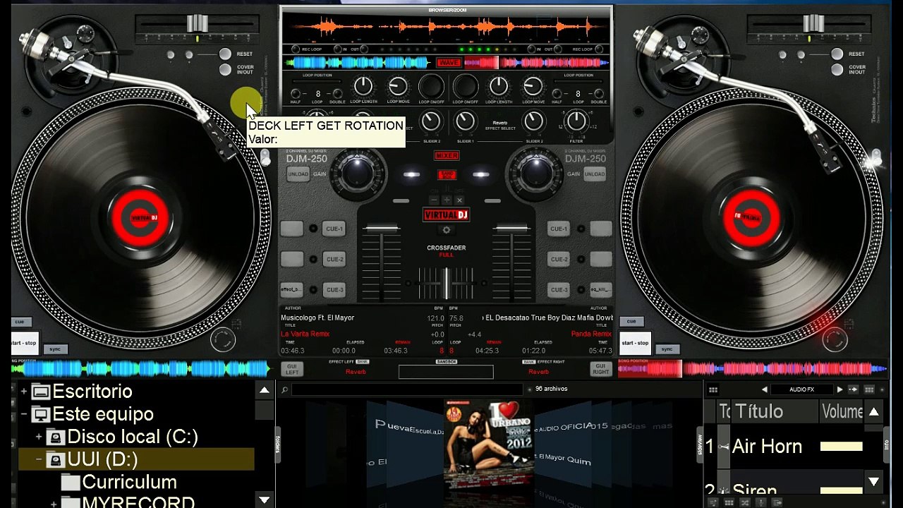The width and height of the screenshot is (903, 508).
Task: Click left deck UNLOAD button
Action: click(x=298, y=174)
